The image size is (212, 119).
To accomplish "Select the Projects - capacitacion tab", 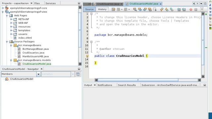I will coord(15,3).
